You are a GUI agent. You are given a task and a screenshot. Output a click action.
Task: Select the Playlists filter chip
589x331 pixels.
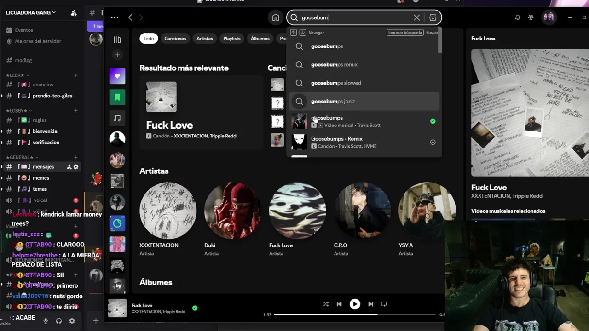[x=232, y=39]
